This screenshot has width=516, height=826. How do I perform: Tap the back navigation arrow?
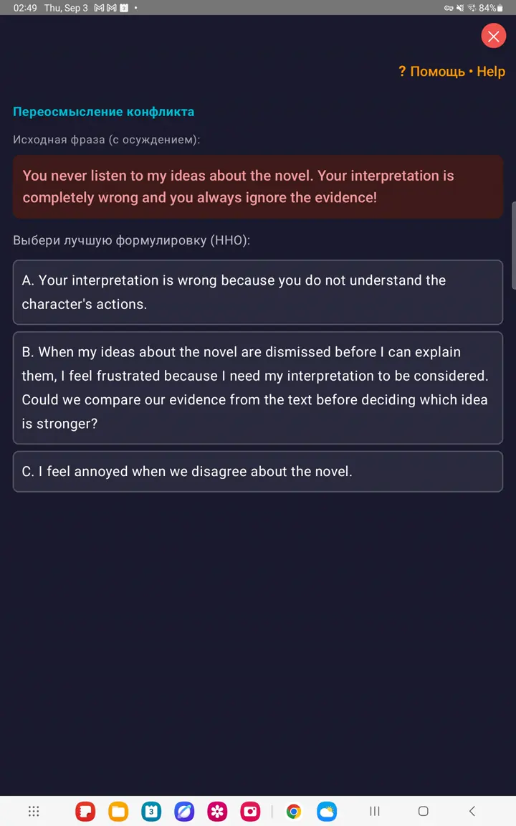pyautogui.click(x=472, y=811)
